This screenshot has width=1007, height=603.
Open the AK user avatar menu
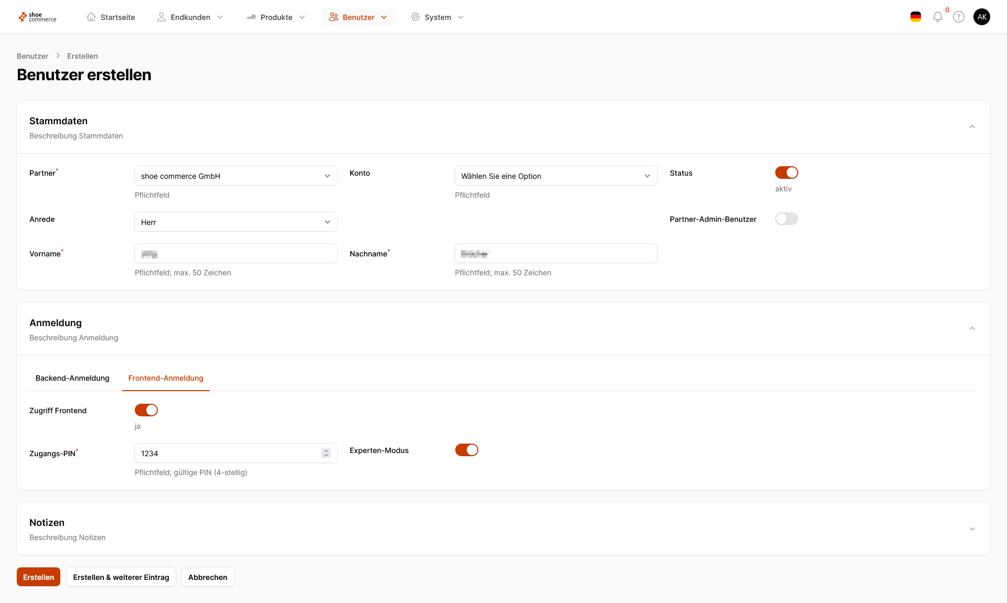(x=981, y=17)
